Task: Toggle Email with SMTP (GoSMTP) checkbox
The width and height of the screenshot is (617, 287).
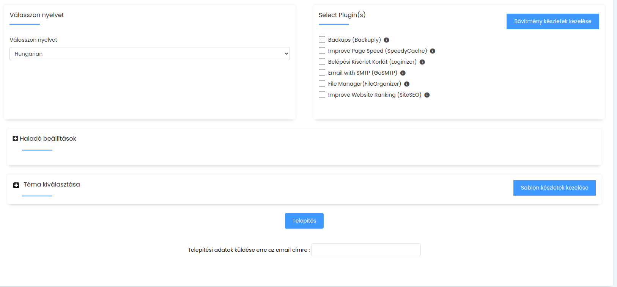Action: (322, 72)
